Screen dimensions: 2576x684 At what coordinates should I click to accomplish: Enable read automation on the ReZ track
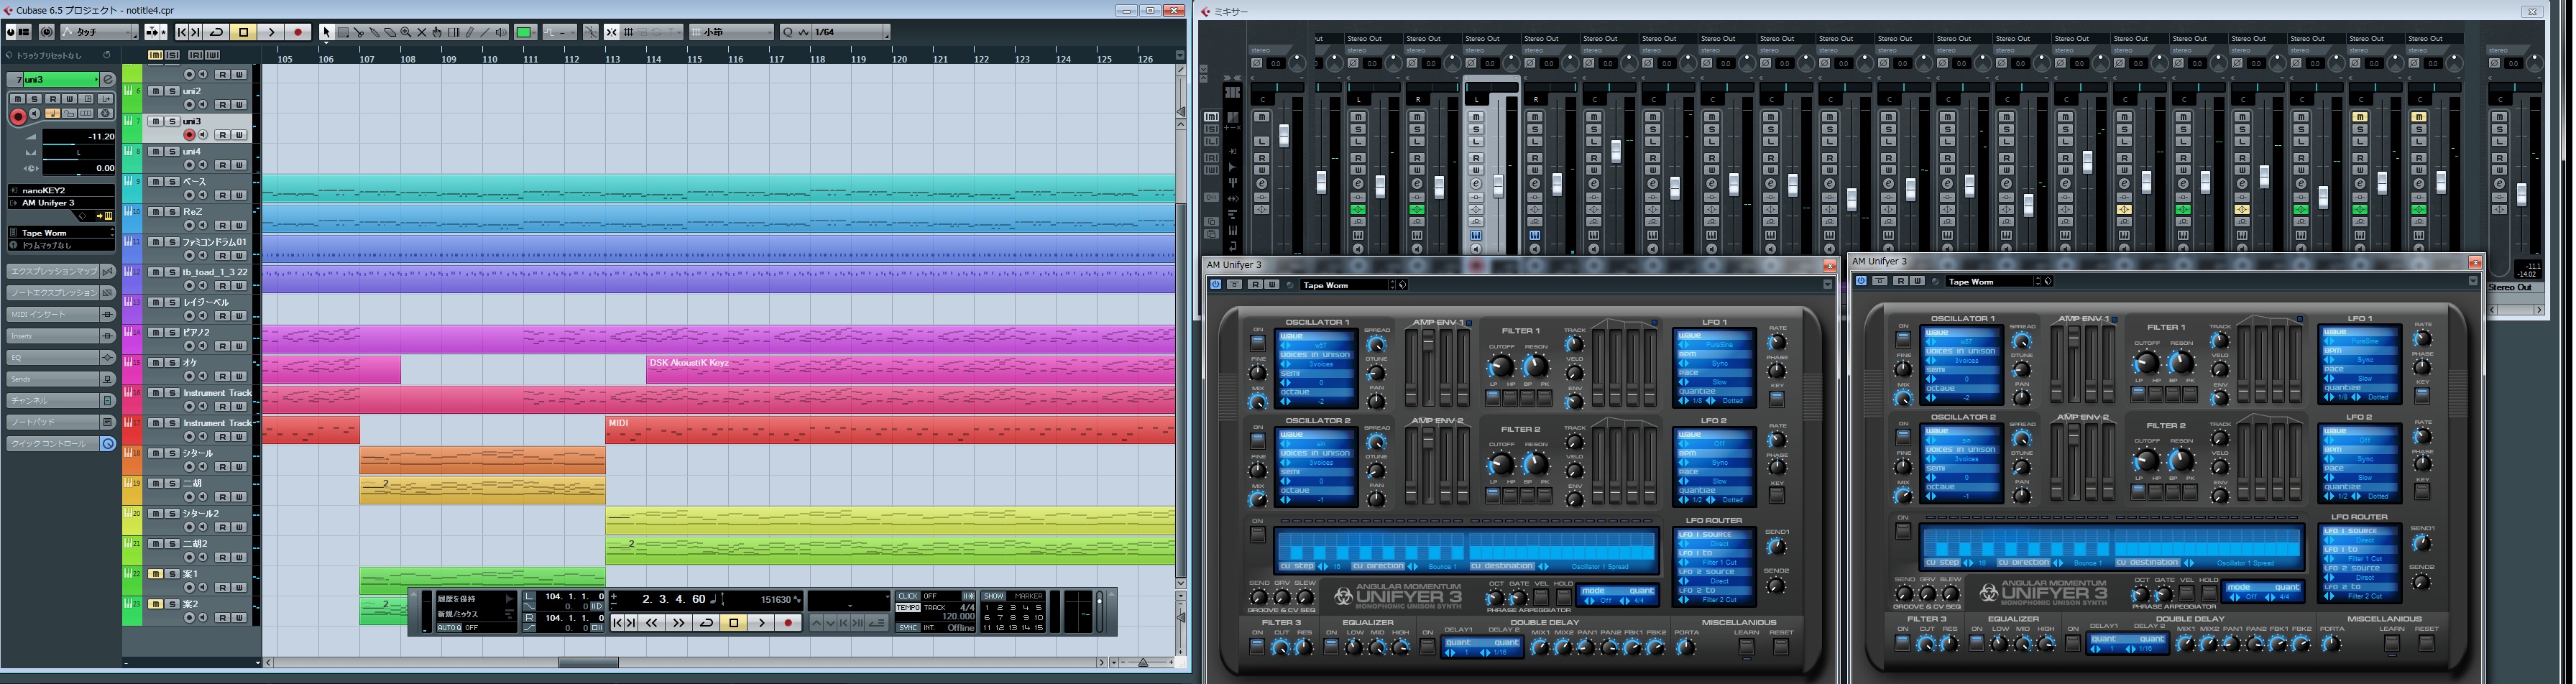pyautogui.click(x=223, y=225)
